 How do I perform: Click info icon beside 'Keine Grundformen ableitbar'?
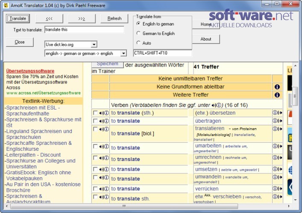click(277, 87)
